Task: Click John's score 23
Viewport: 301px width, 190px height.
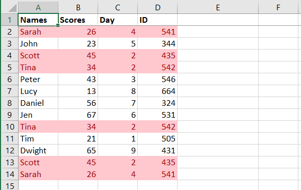Action: [78, 43]
